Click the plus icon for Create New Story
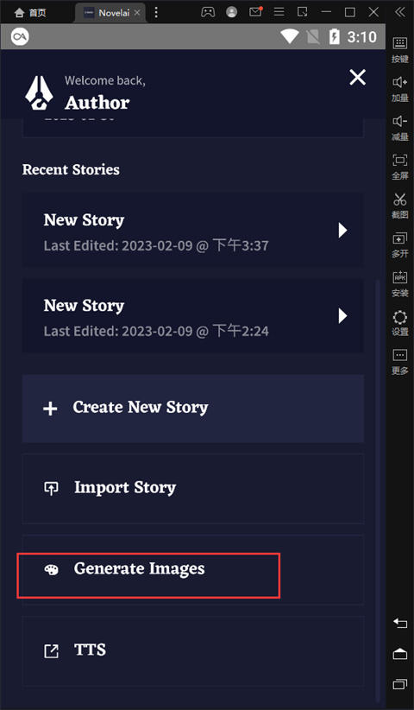 [50, 409]
